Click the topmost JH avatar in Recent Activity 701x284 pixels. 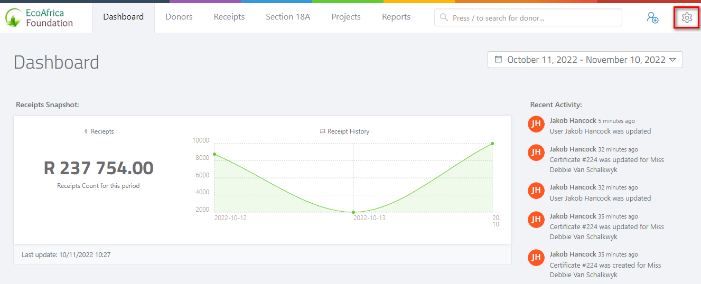click(536, 124)
